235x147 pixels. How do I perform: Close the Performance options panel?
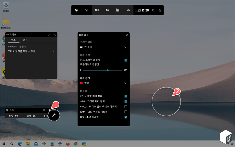coord(127,35)
